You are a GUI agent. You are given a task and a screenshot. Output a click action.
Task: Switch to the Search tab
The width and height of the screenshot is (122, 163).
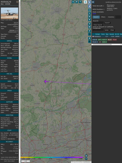[96, 17]
